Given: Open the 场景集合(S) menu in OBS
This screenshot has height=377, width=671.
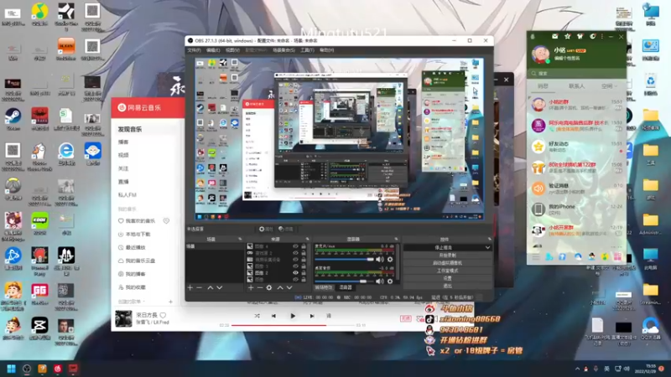Looking at the screenshot, I should (283, 50).
